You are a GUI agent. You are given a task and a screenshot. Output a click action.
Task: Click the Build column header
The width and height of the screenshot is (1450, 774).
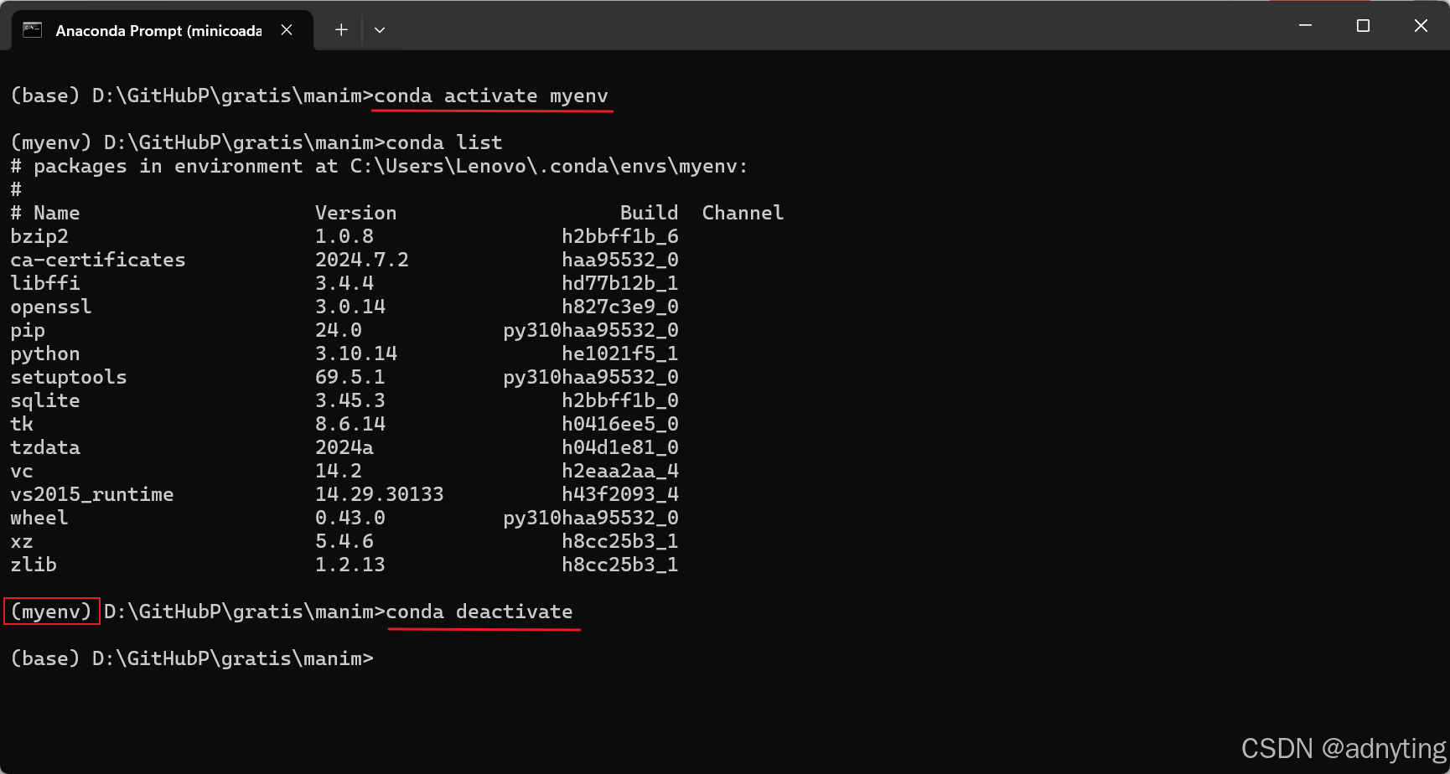[x=650, y=213]
